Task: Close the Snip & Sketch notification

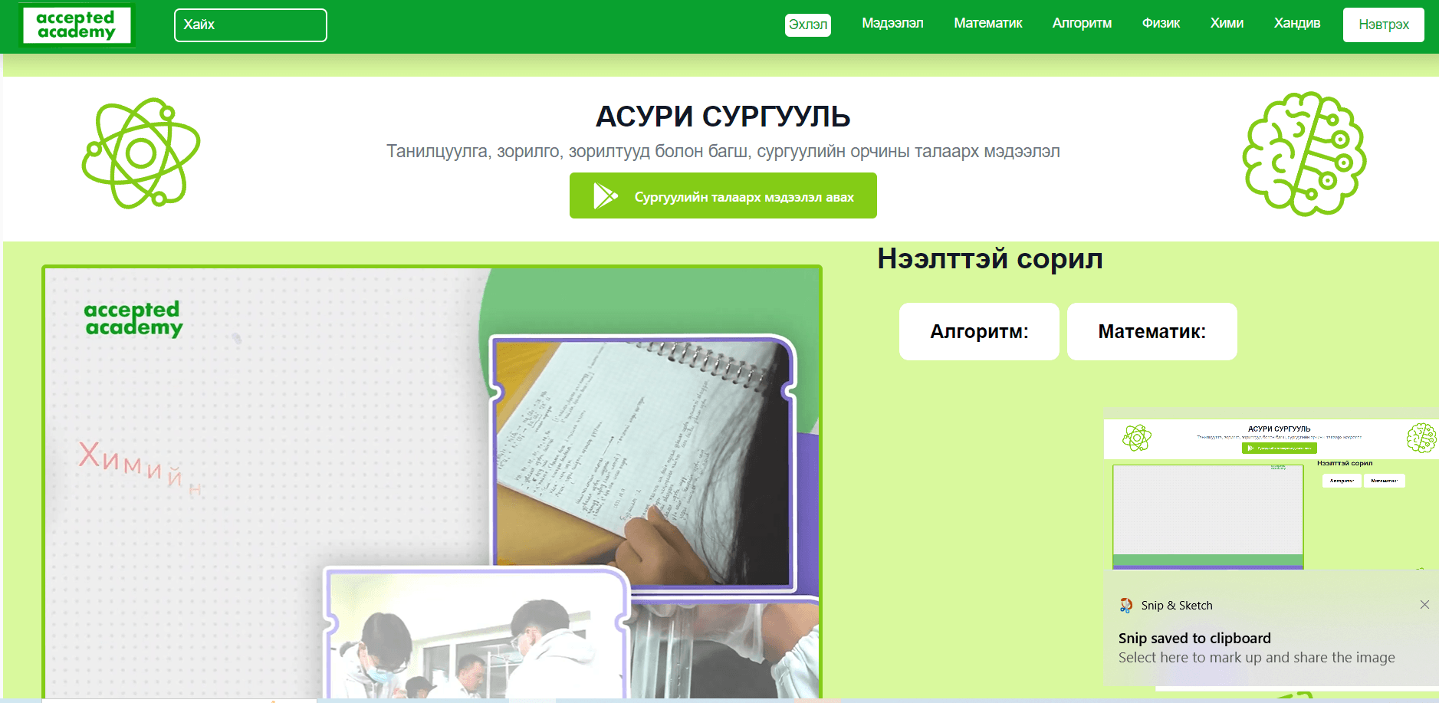Action: point(1424,605)
